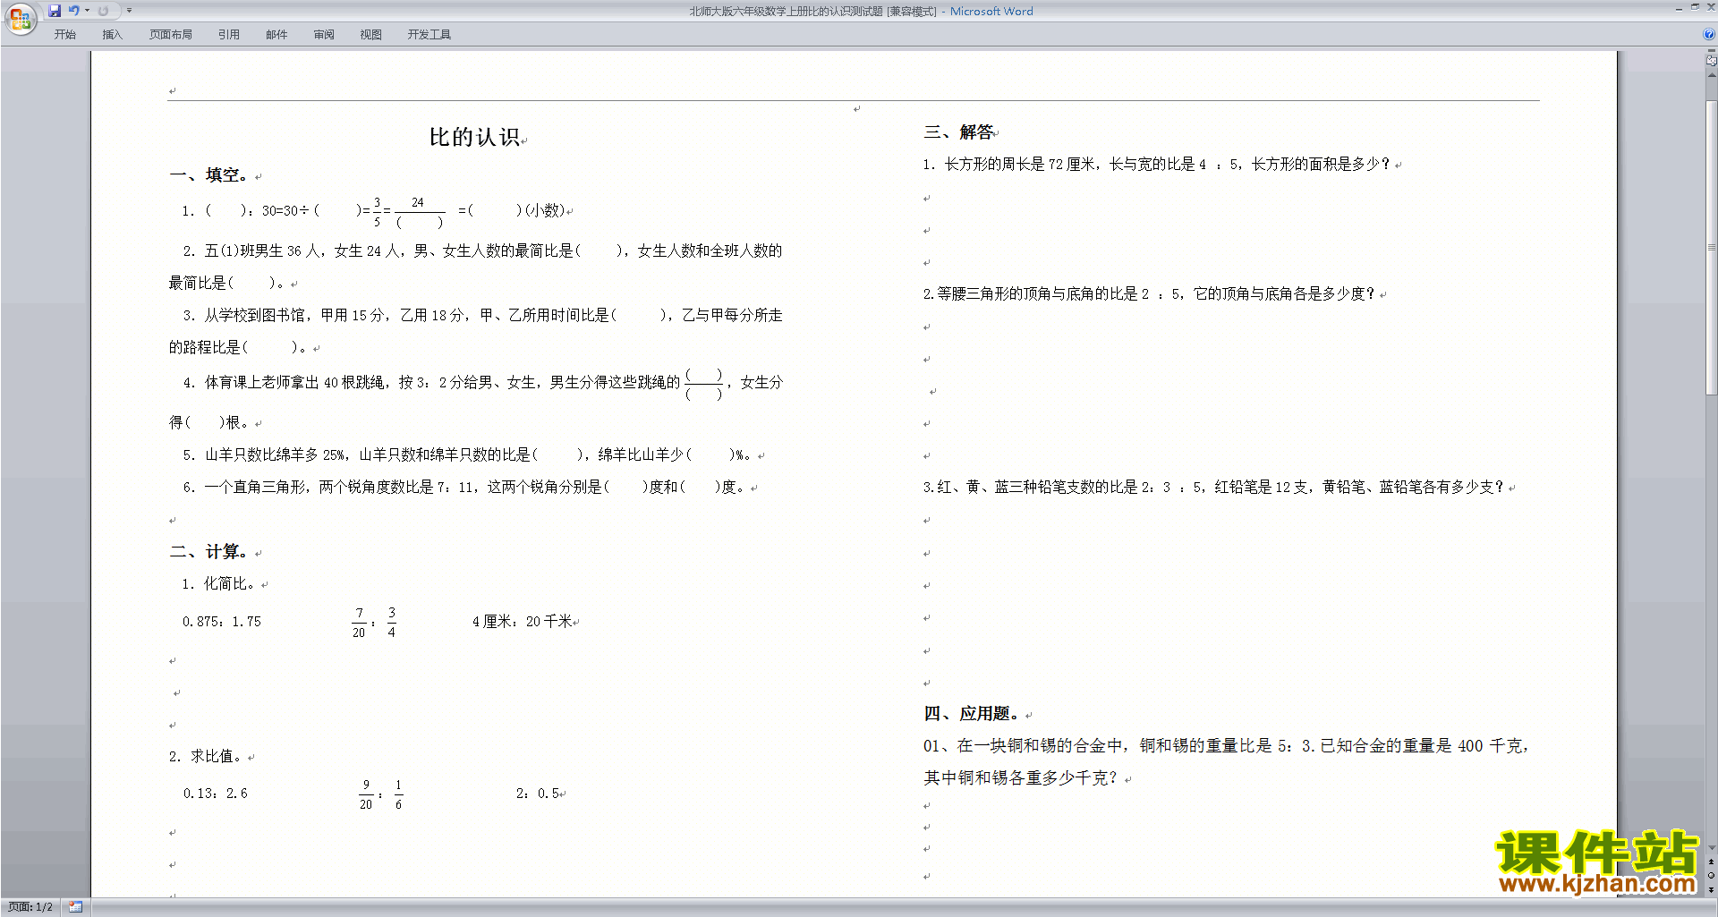Click the macro recording icon in status bar
This screenshot has width=1718, height=917.
point(76,907)
